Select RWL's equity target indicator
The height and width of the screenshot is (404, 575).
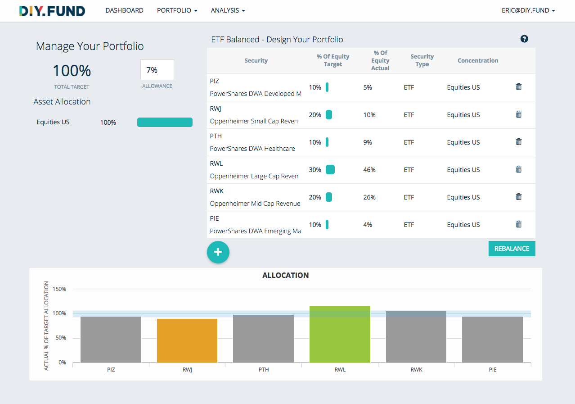[330, 170]
